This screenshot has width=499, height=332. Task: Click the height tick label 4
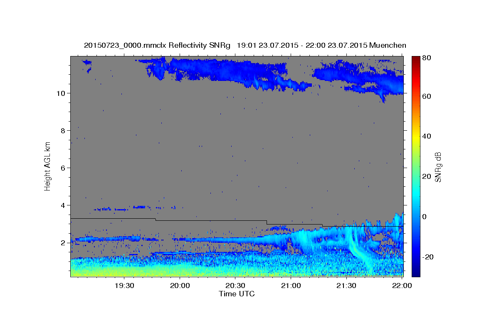[63, 205]
